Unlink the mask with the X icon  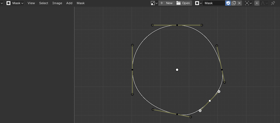pyautogui.click(x=239, y=3)
